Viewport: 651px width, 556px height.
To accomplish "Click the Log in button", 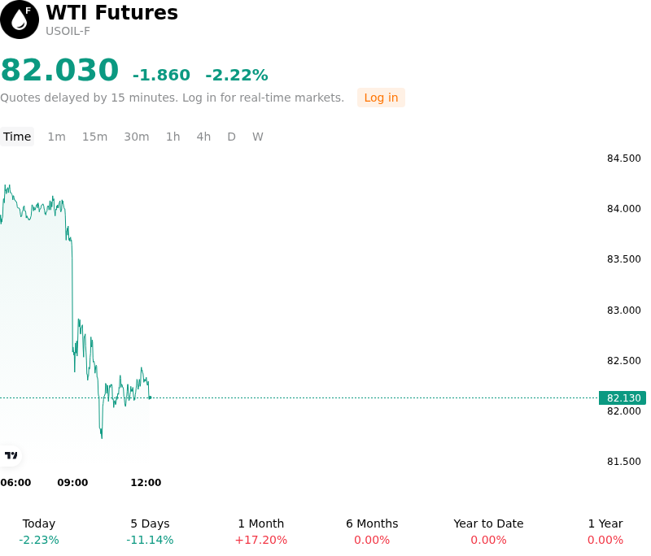I will (381, 98).
